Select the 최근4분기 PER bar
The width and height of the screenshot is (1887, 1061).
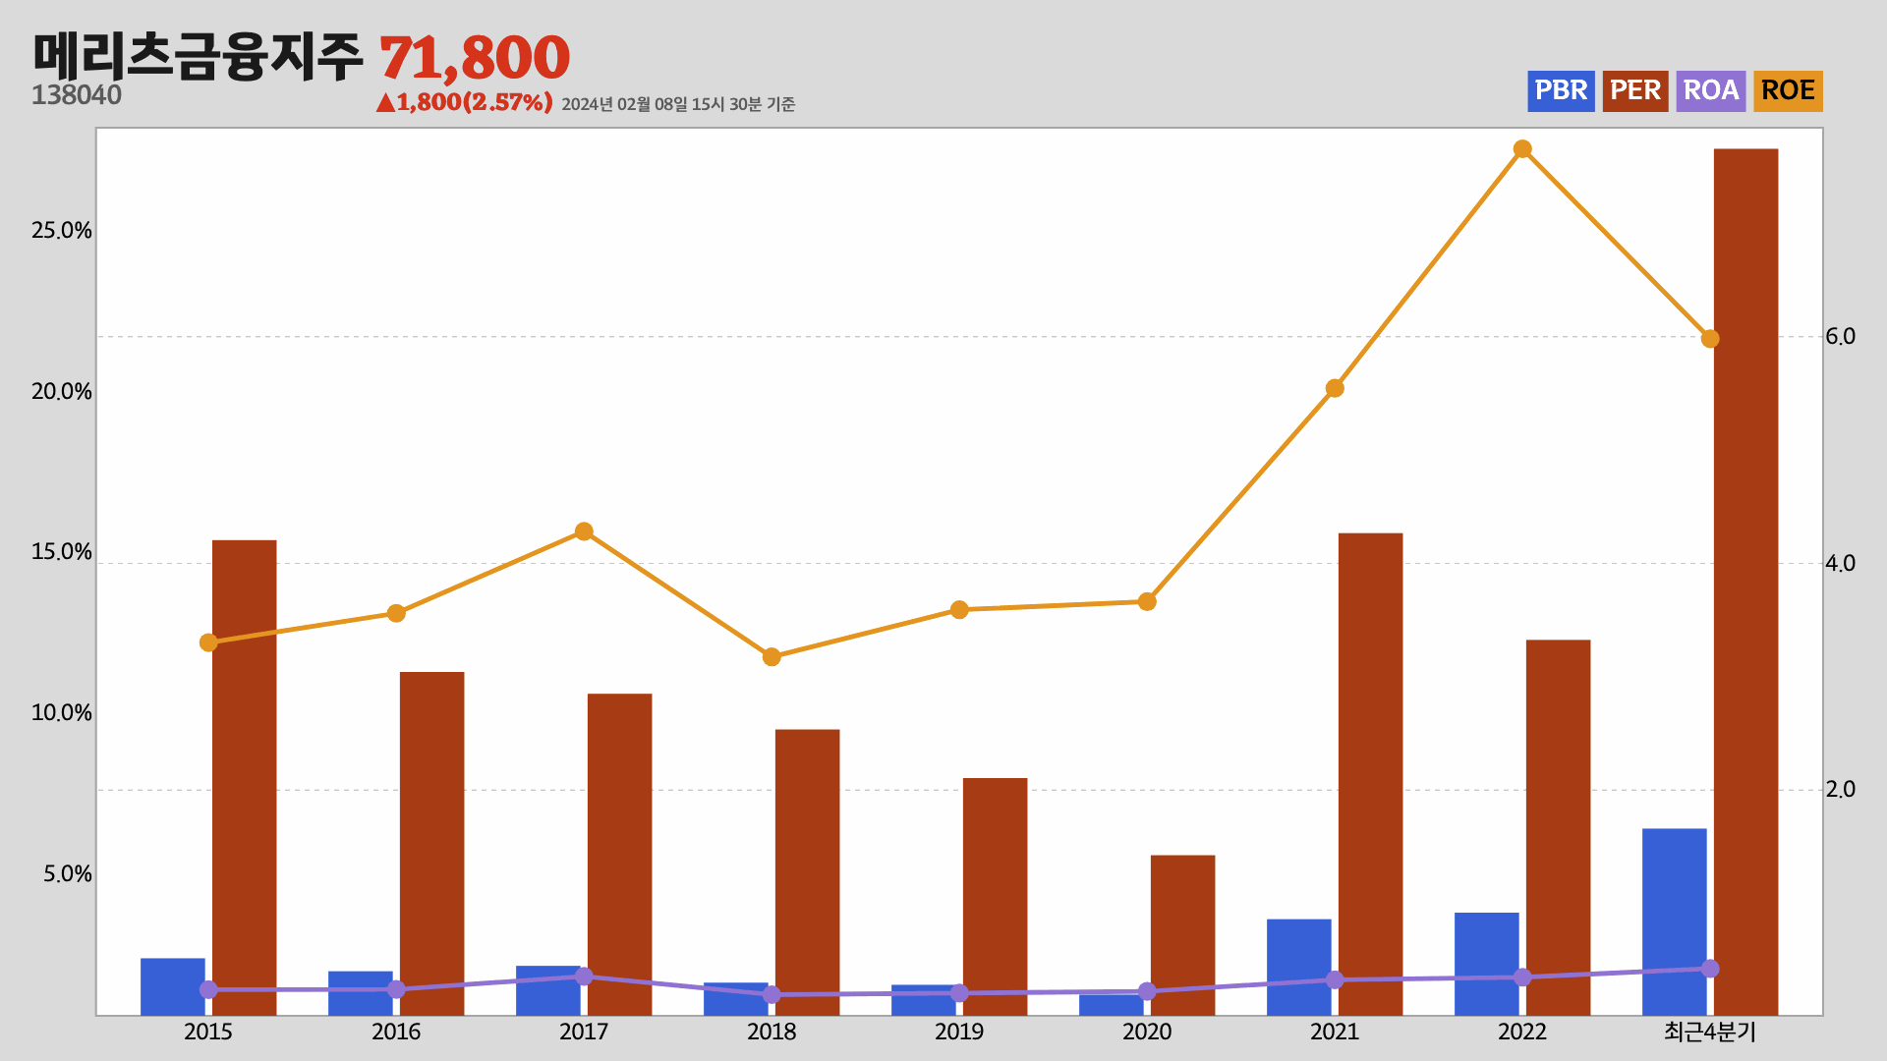(x=1746, y=582)
